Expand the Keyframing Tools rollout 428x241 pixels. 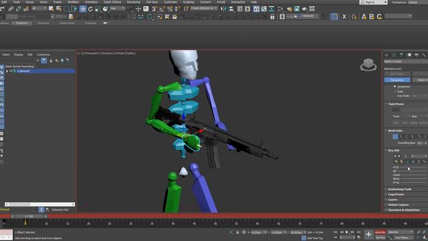pyautogui.click(x=400, y=189)
